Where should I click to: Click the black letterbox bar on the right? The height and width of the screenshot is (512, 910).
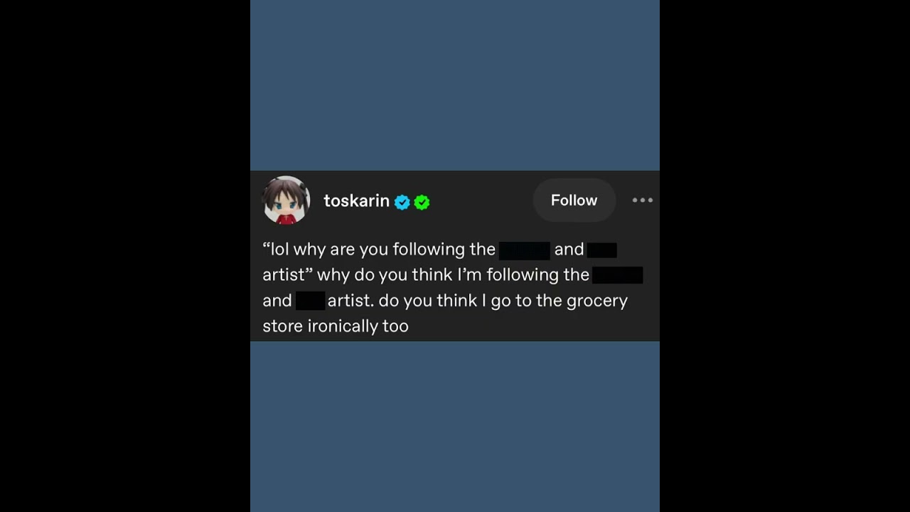click(x=785, y=256)
